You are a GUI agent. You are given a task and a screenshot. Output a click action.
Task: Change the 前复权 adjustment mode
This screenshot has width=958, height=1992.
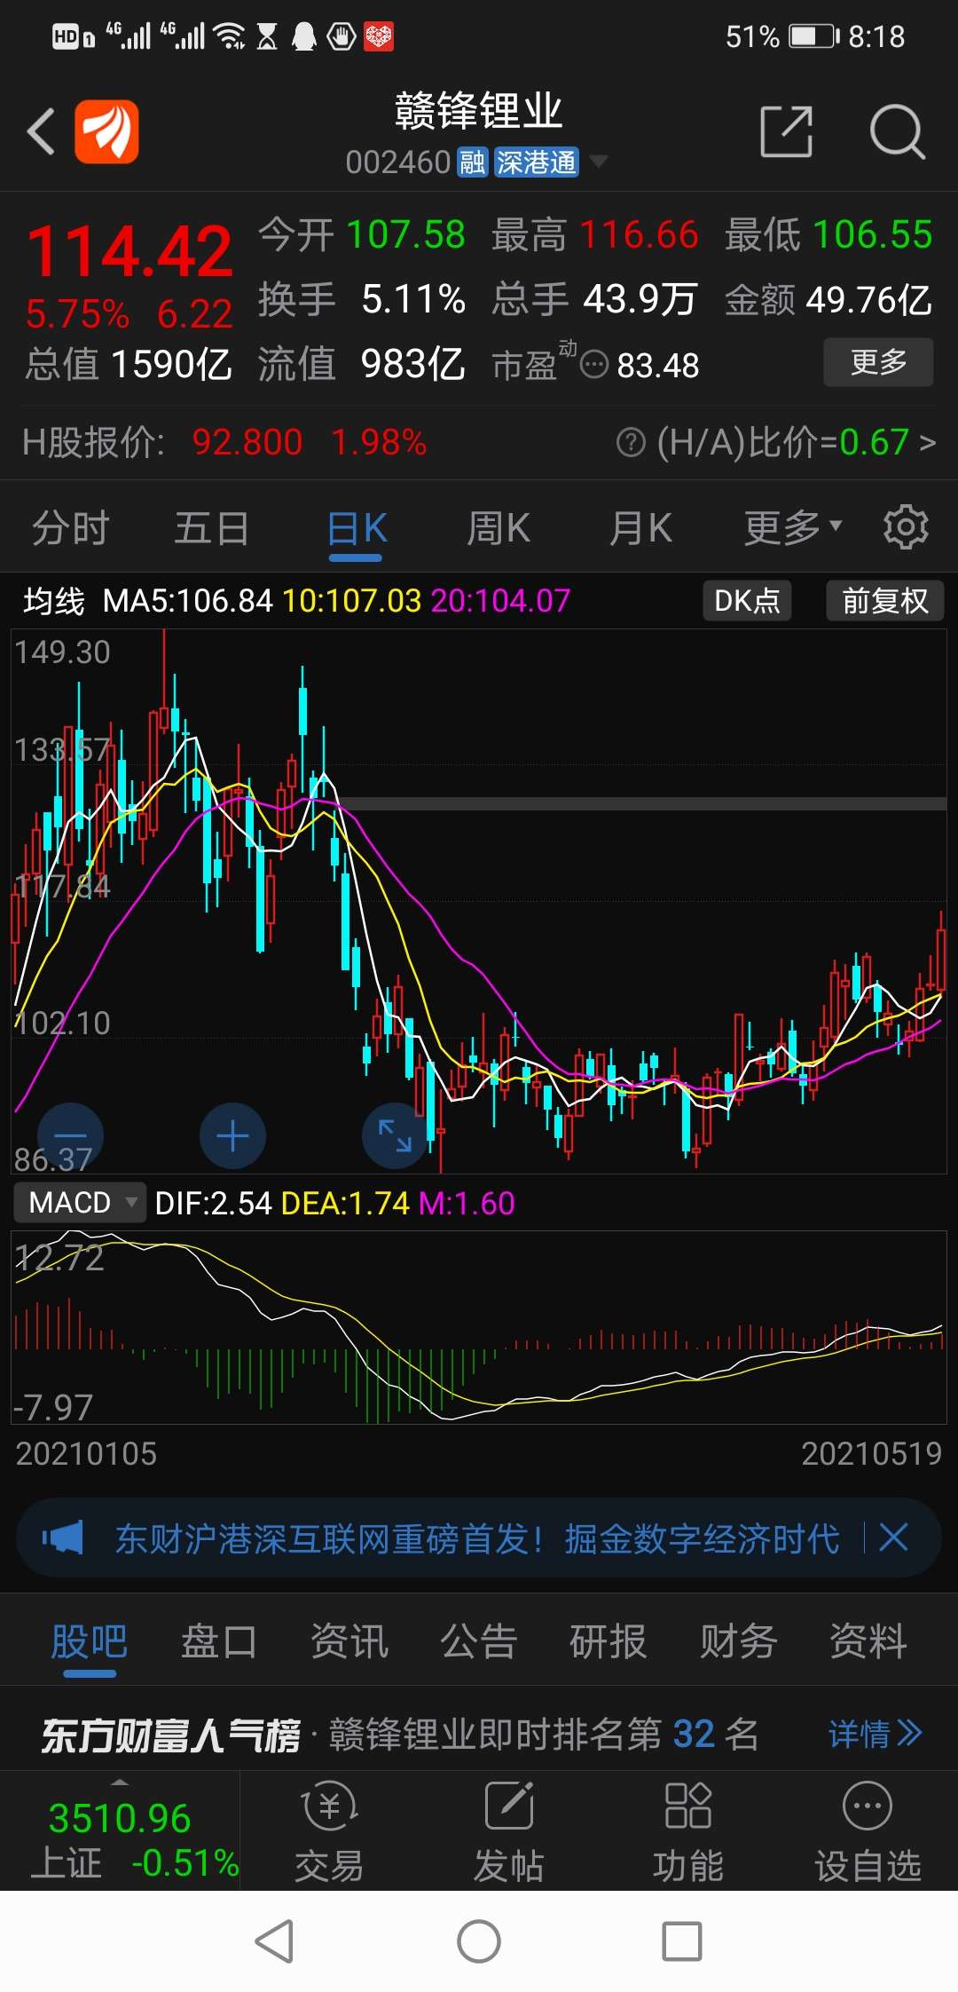[885, 601]
